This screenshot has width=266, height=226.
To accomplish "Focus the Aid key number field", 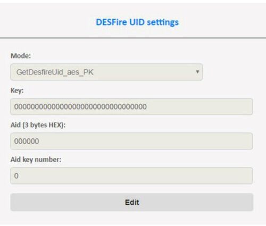I will (x=131, y=175).
